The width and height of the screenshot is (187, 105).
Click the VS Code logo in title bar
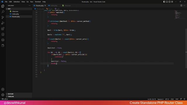coord(2,2)
